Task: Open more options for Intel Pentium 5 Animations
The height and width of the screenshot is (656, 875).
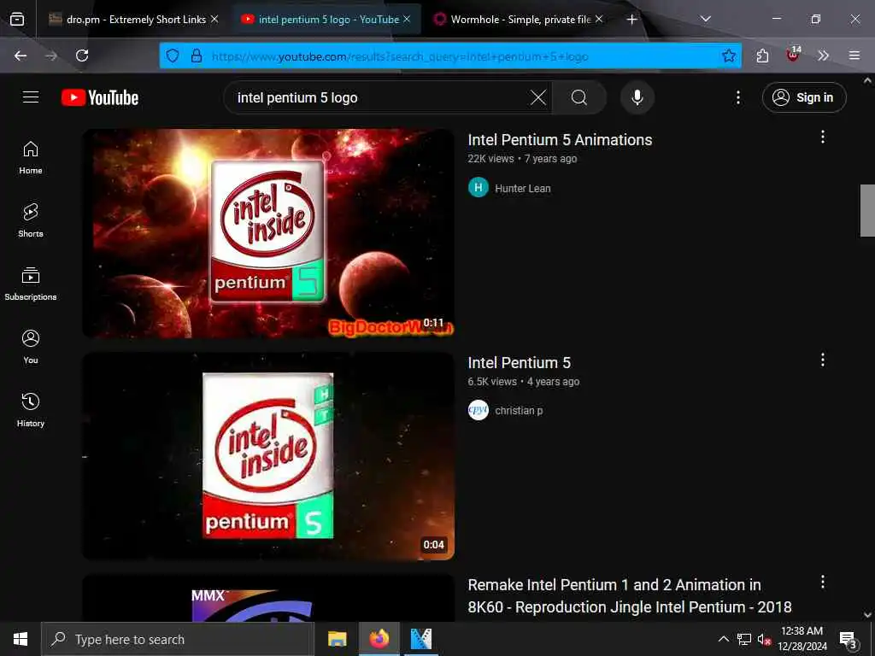Action: [x=822, y=138]
